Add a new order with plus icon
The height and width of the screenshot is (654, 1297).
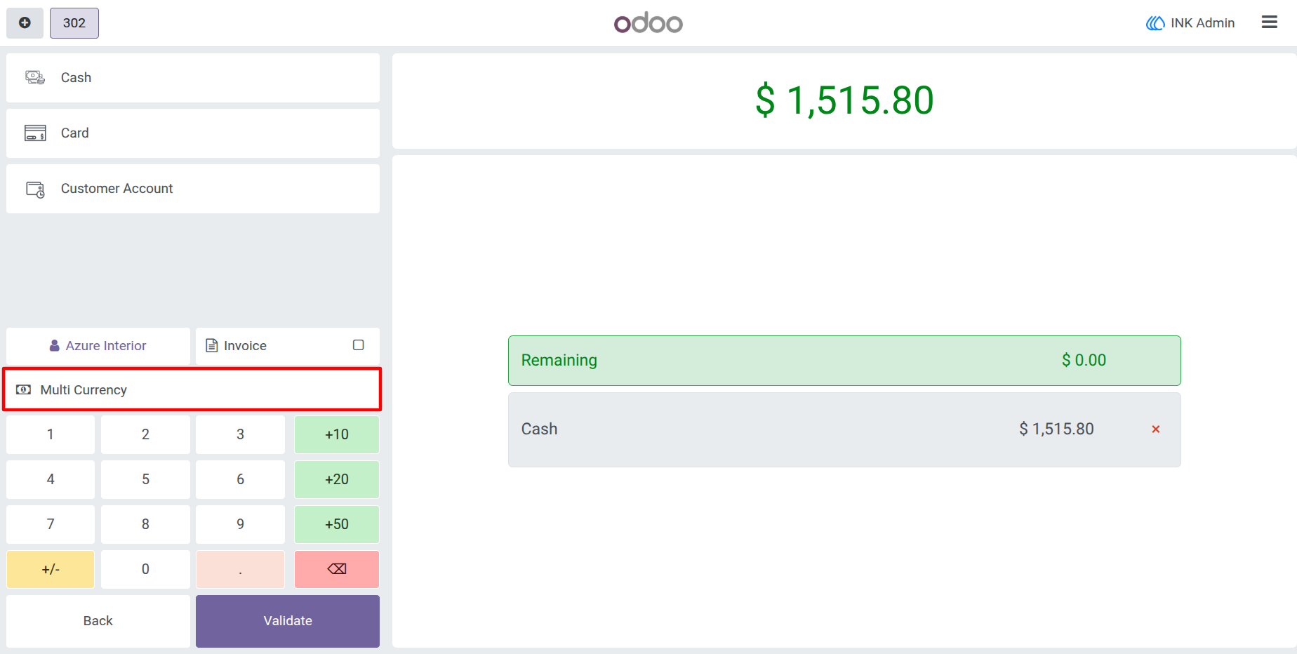[25, 23]
